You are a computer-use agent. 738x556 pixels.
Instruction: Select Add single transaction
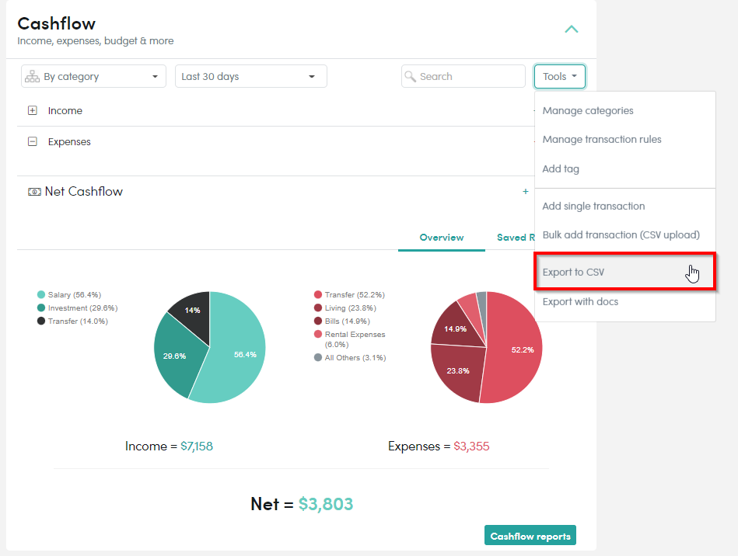593,207
